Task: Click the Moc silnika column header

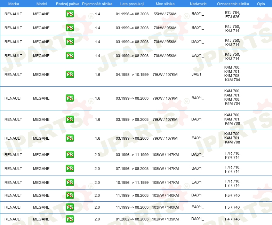Action: pos(165,4)
